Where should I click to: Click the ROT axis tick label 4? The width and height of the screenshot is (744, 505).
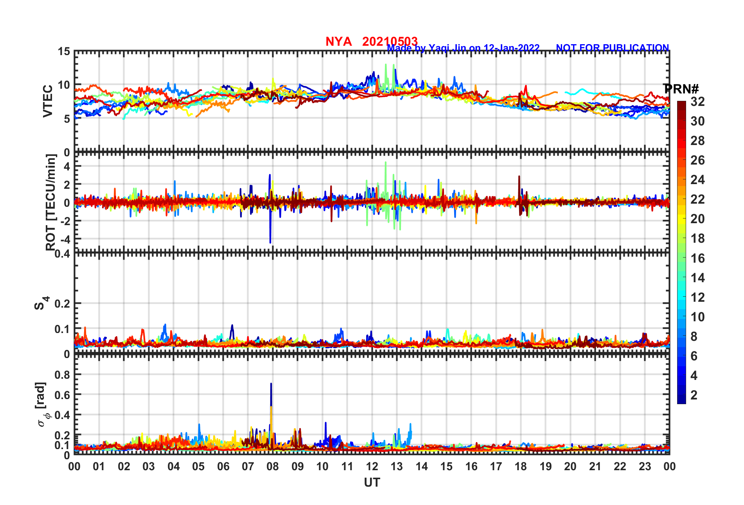point(67,167)
